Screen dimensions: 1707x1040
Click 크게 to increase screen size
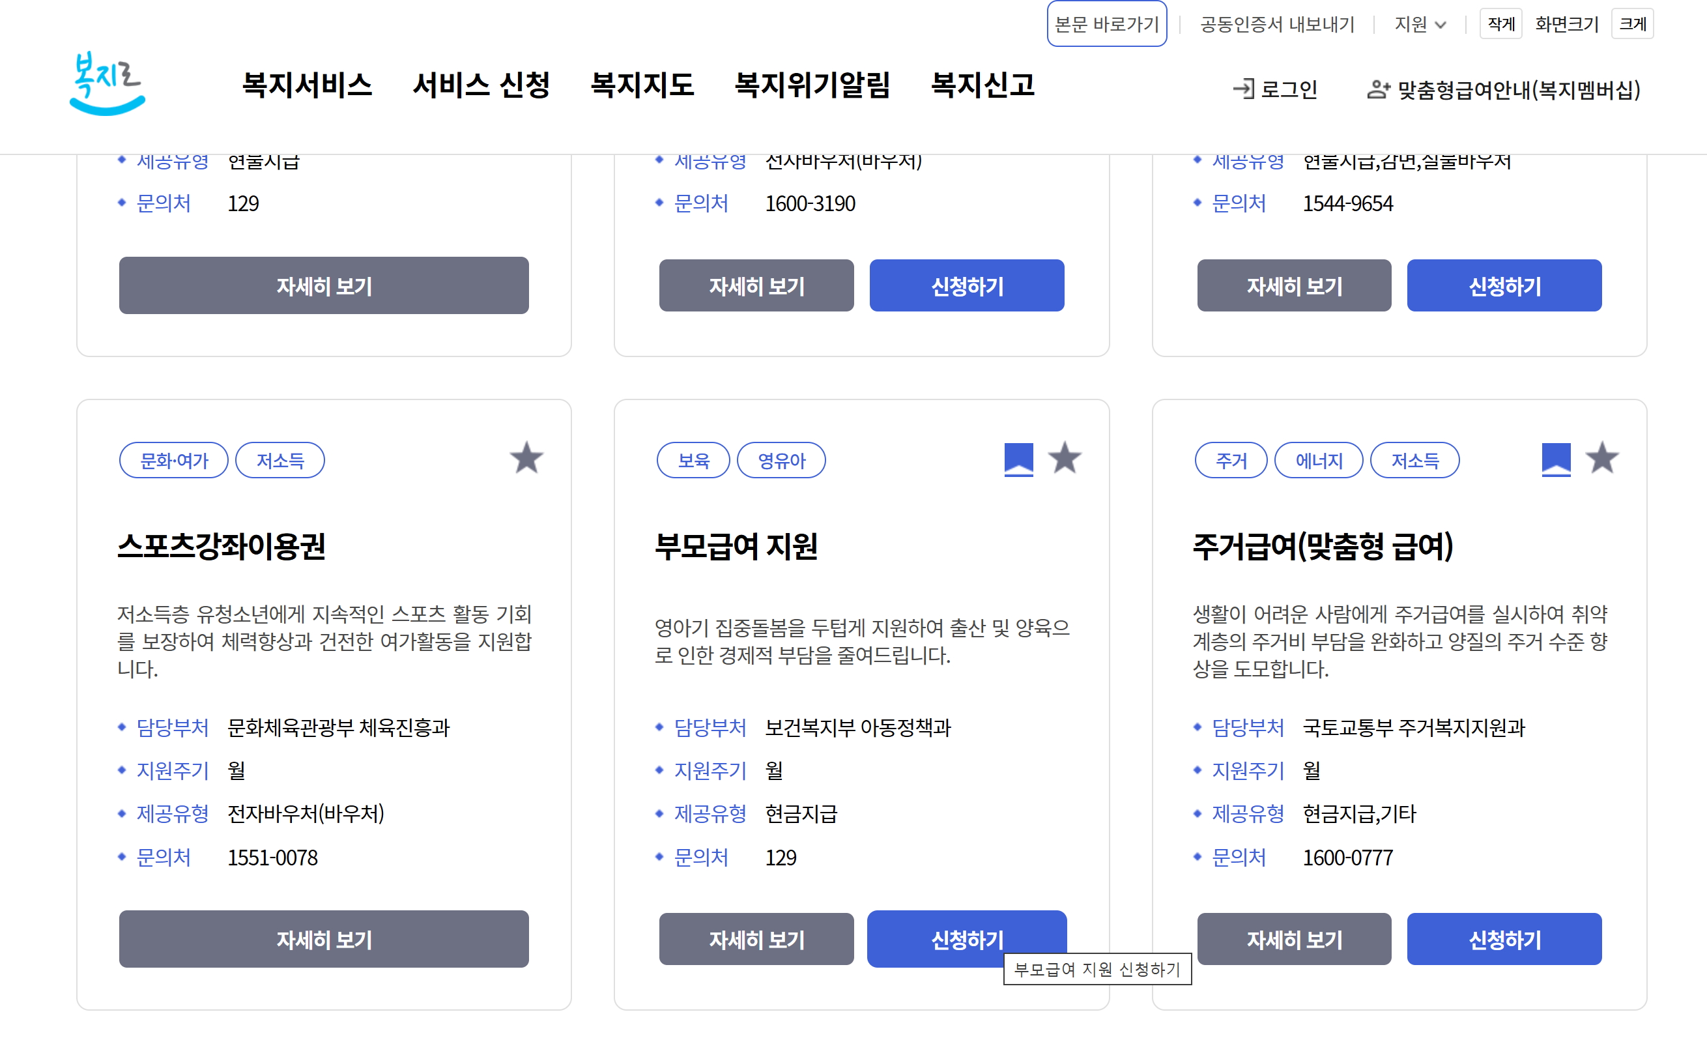(x=1632, y=25)
